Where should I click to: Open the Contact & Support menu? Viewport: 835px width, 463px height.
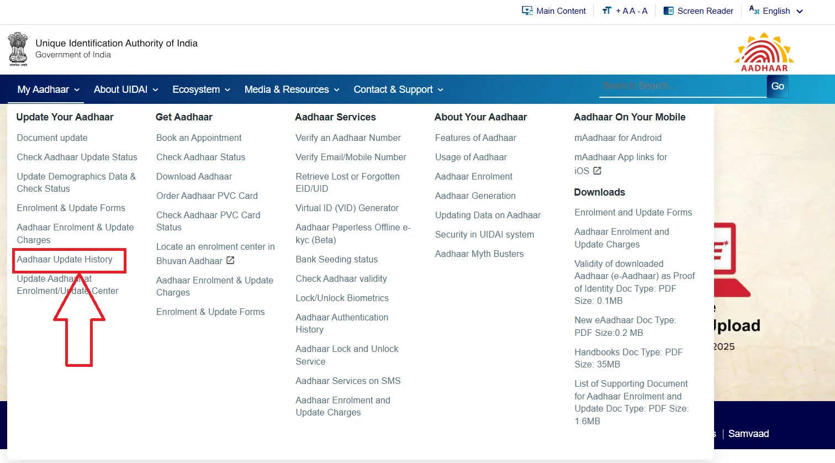(398, 90)
